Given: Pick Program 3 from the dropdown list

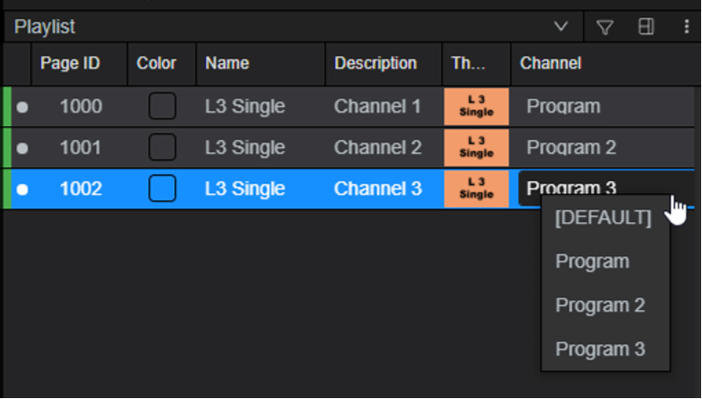Looking at the screenshot, I should click(600, 349).
